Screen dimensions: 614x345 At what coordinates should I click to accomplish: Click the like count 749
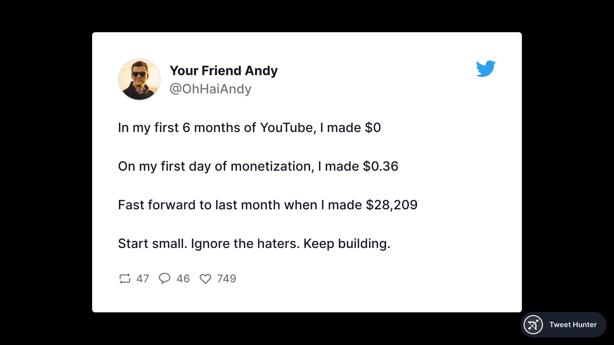[226, 279]
